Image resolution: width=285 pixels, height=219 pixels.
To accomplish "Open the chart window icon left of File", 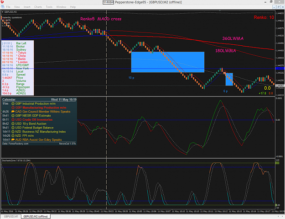I will coord(3,7).
